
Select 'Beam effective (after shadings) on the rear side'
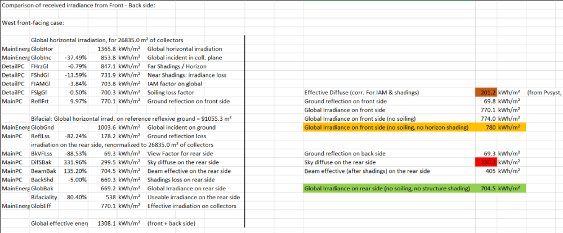(367, 171)
